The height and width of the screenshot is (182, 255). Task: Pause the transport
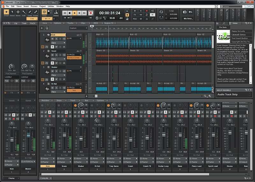point(79,13)
